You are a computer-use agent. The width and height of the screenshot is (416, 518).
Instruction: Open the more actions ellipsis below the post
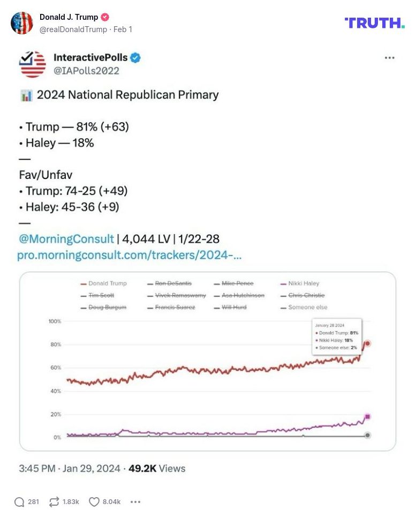(135, 502)
